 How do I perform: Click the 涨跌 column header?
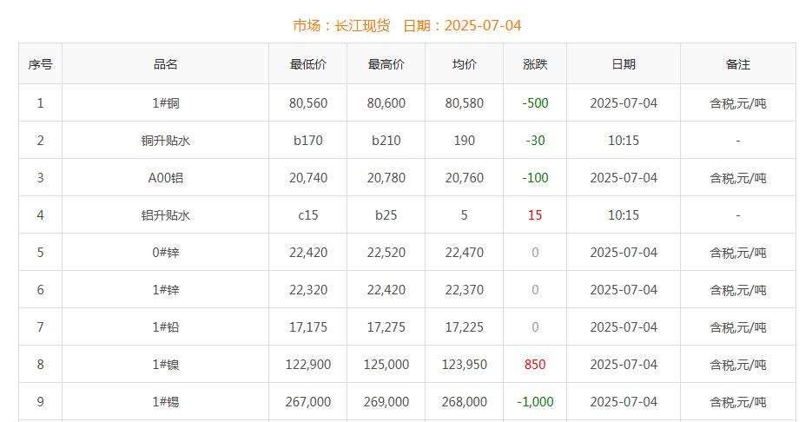535,64
